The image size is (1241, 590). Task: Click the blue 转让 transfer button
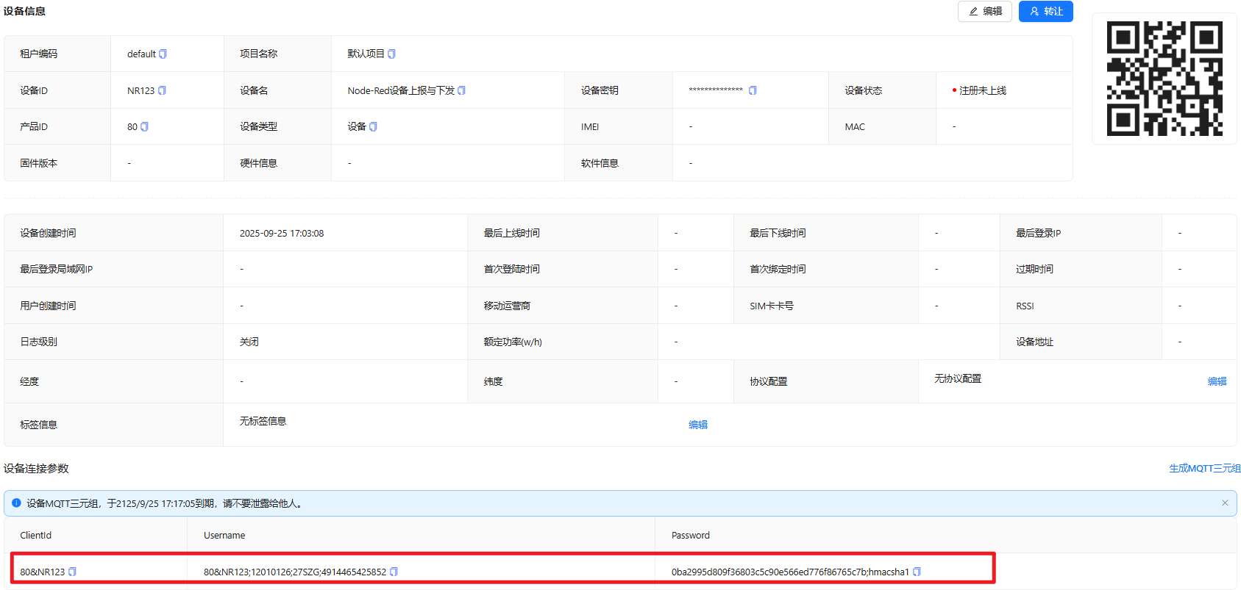tap(1045, 12)
